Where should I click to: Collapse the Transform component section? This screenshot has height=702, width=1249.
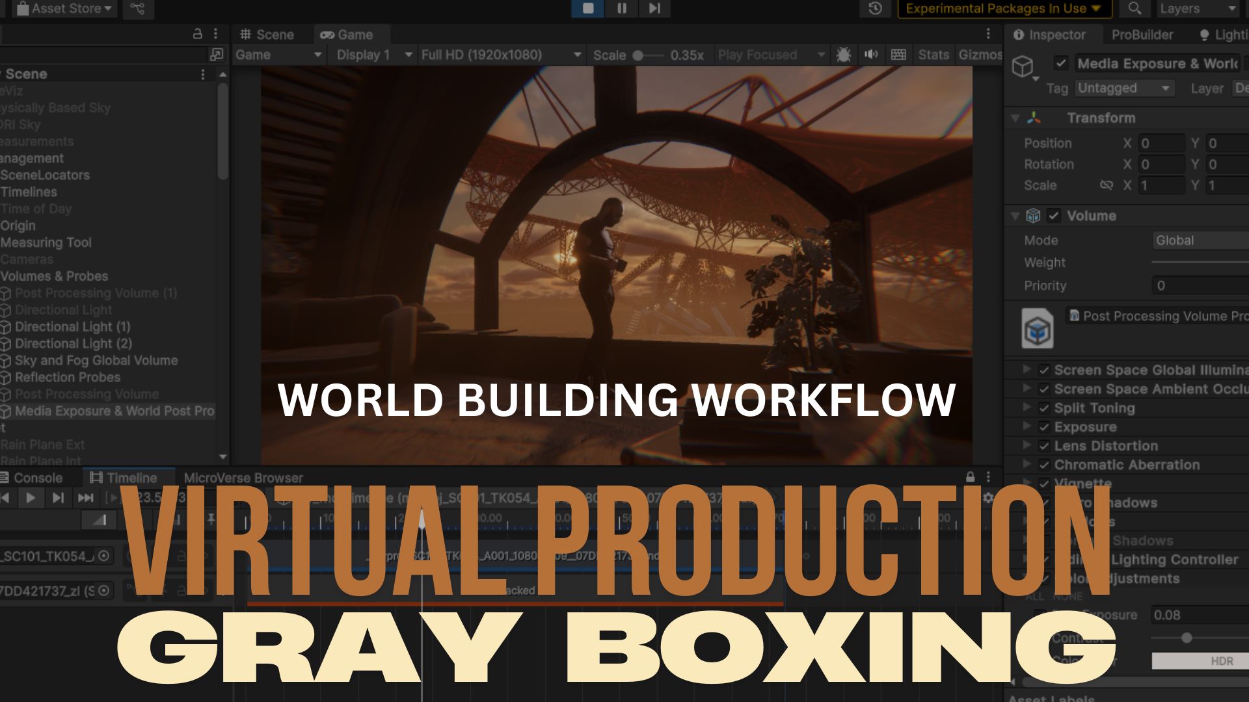pyautogui.click(x=1015, y=118)
